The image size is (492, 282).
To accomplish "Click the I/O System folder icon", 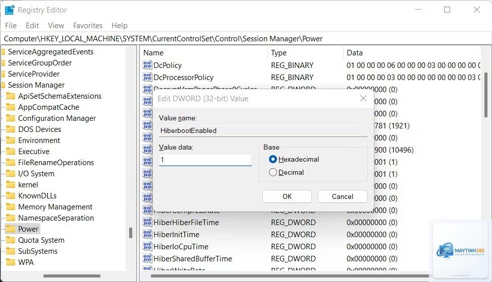I will (11, 173).
